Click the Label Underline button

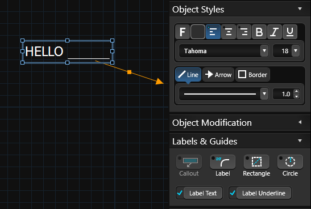[264, 193]
